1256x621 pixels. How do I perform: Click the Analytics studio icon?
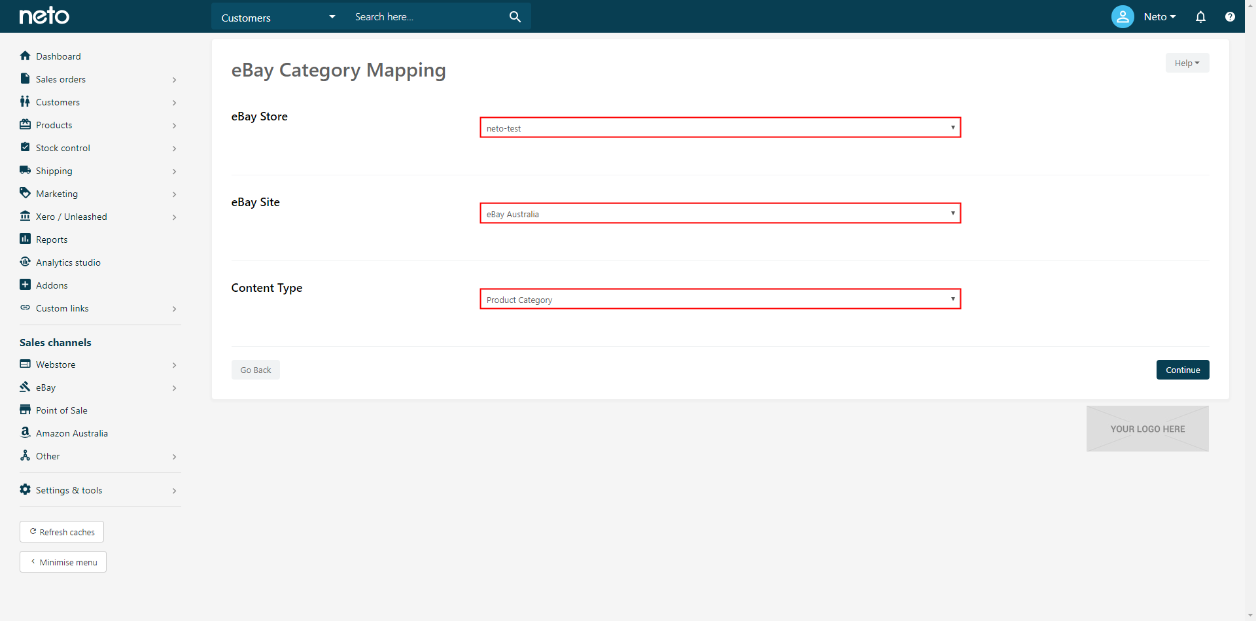click(x=25, y=262)
